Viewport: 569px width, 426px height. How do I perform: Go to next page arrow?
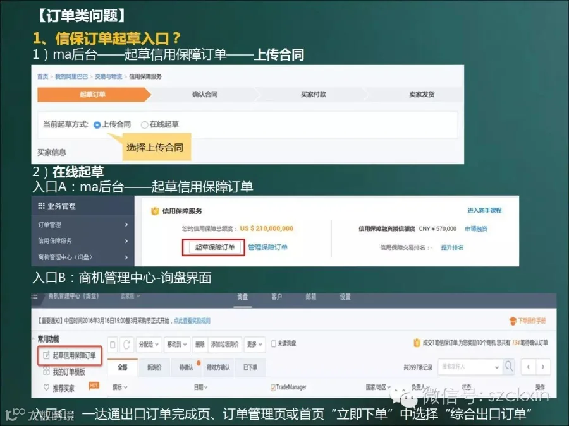543,367
